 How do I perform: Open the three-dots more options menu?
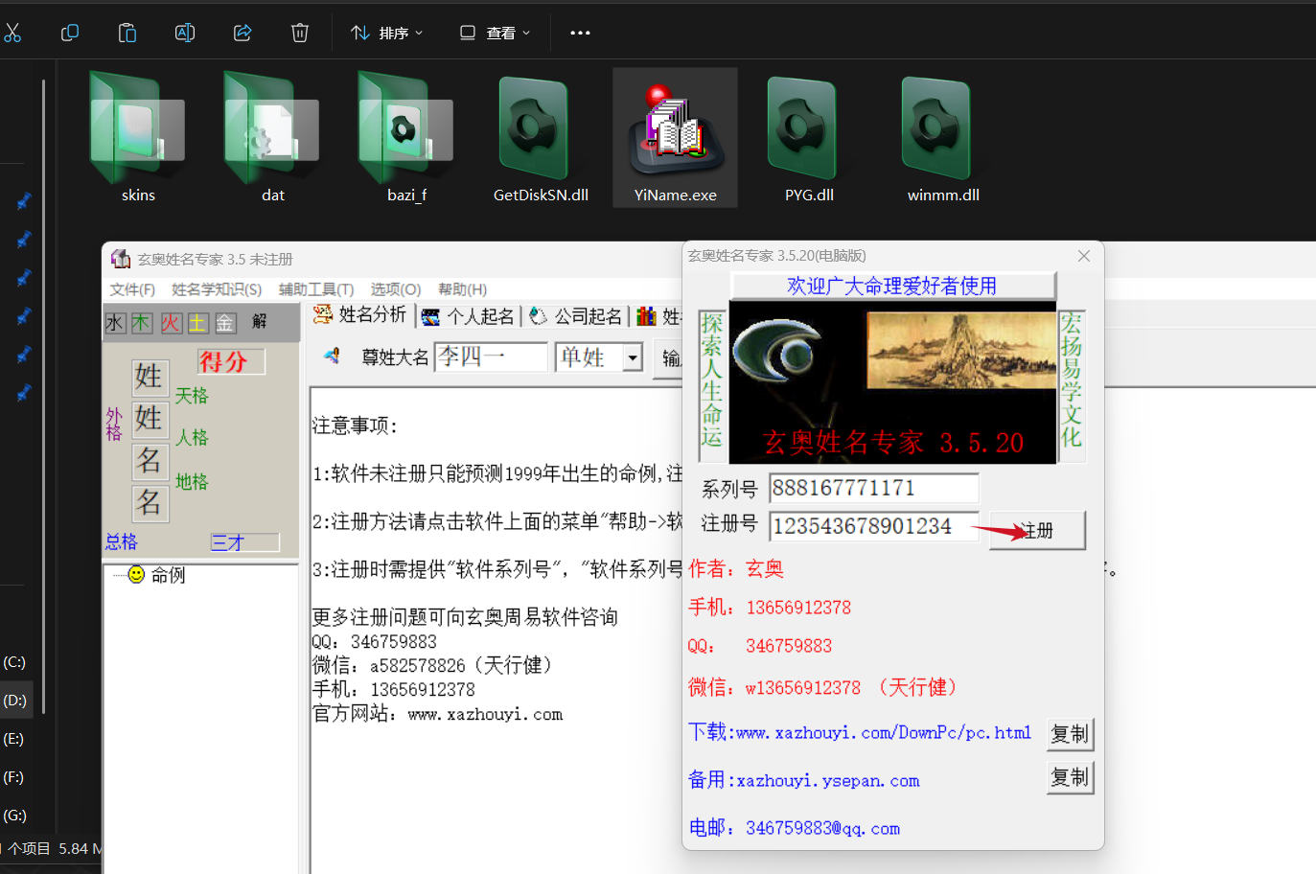tap(580, 33)
